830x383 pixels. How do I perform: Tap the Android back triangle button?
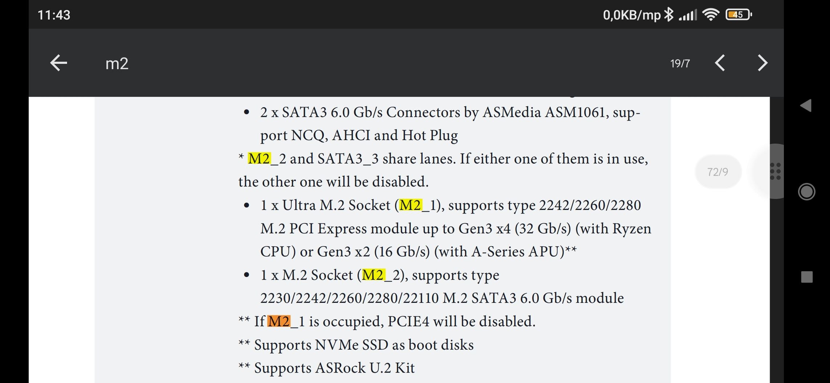pos(806,105)
